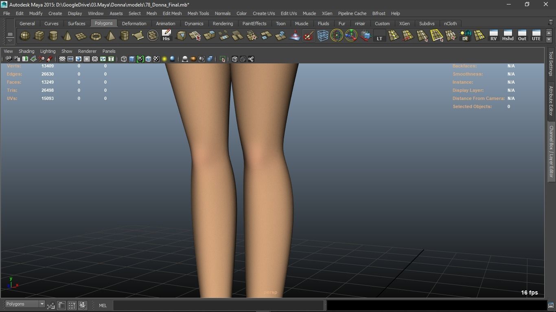This screenshot has height=312, width=556.
Task: Open the Tool Settings side tab
Action: click(551, 63)
